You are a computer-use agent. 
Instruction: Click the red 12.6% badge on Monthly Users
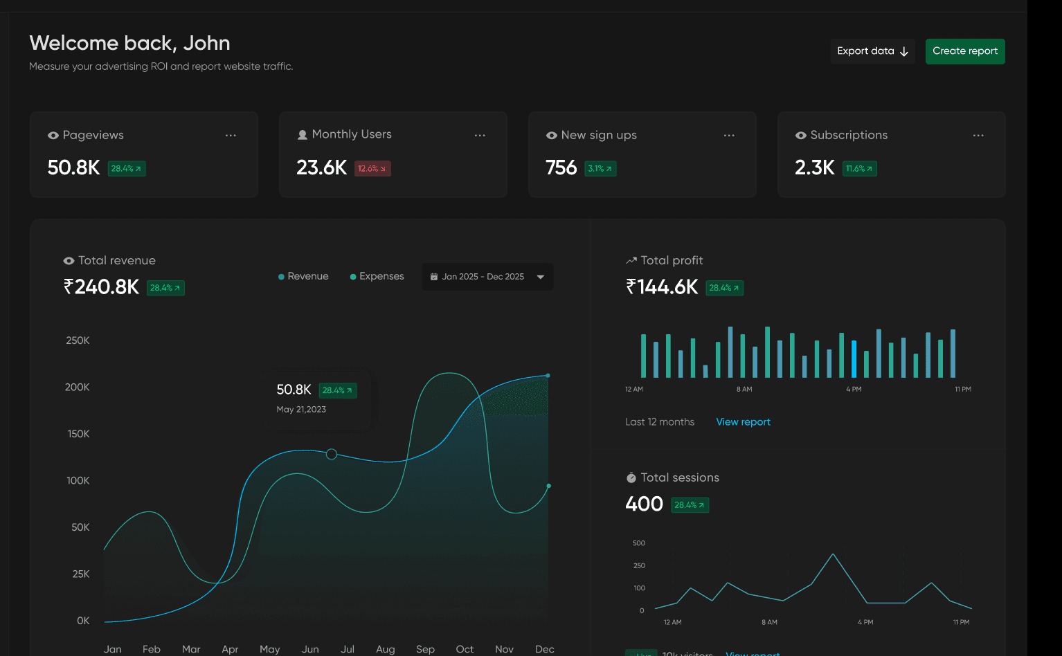372,169
